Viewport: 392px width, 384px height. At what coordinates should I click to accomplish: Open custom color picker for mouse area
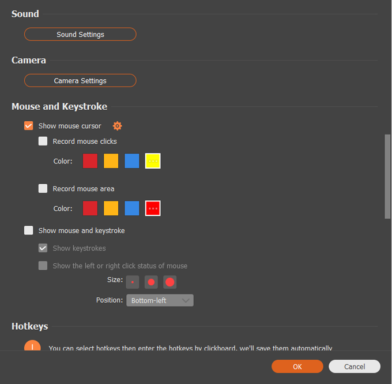click(153, 208)
